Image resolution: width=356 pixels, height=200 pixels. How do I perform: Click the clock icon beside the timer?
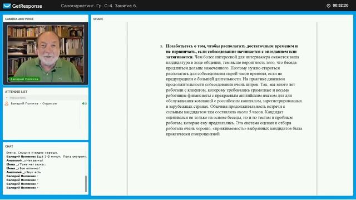pos(328,6)
